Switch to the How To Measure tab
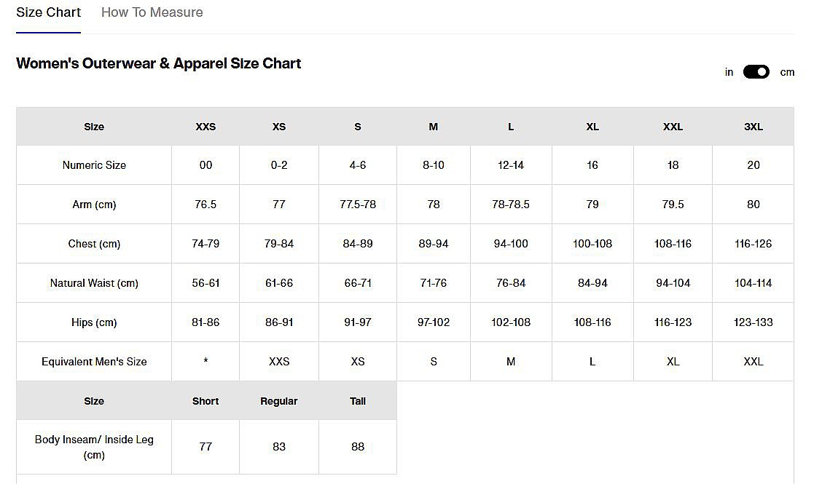Screen dimensions: 822x484 coord(152,12)
